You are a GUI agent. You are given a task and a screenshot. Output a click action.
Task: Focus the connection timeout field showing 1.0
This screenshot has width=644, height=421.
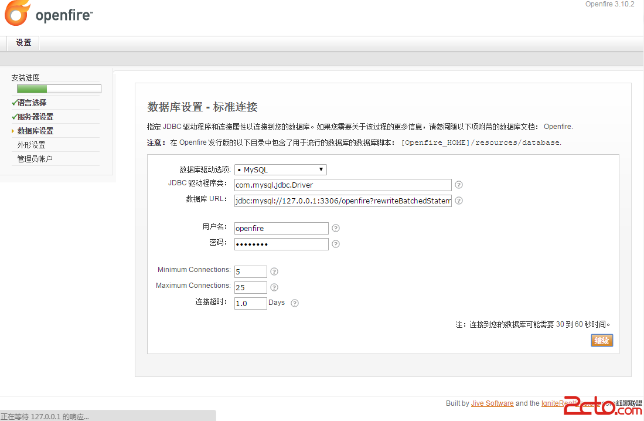click(251, 303)
